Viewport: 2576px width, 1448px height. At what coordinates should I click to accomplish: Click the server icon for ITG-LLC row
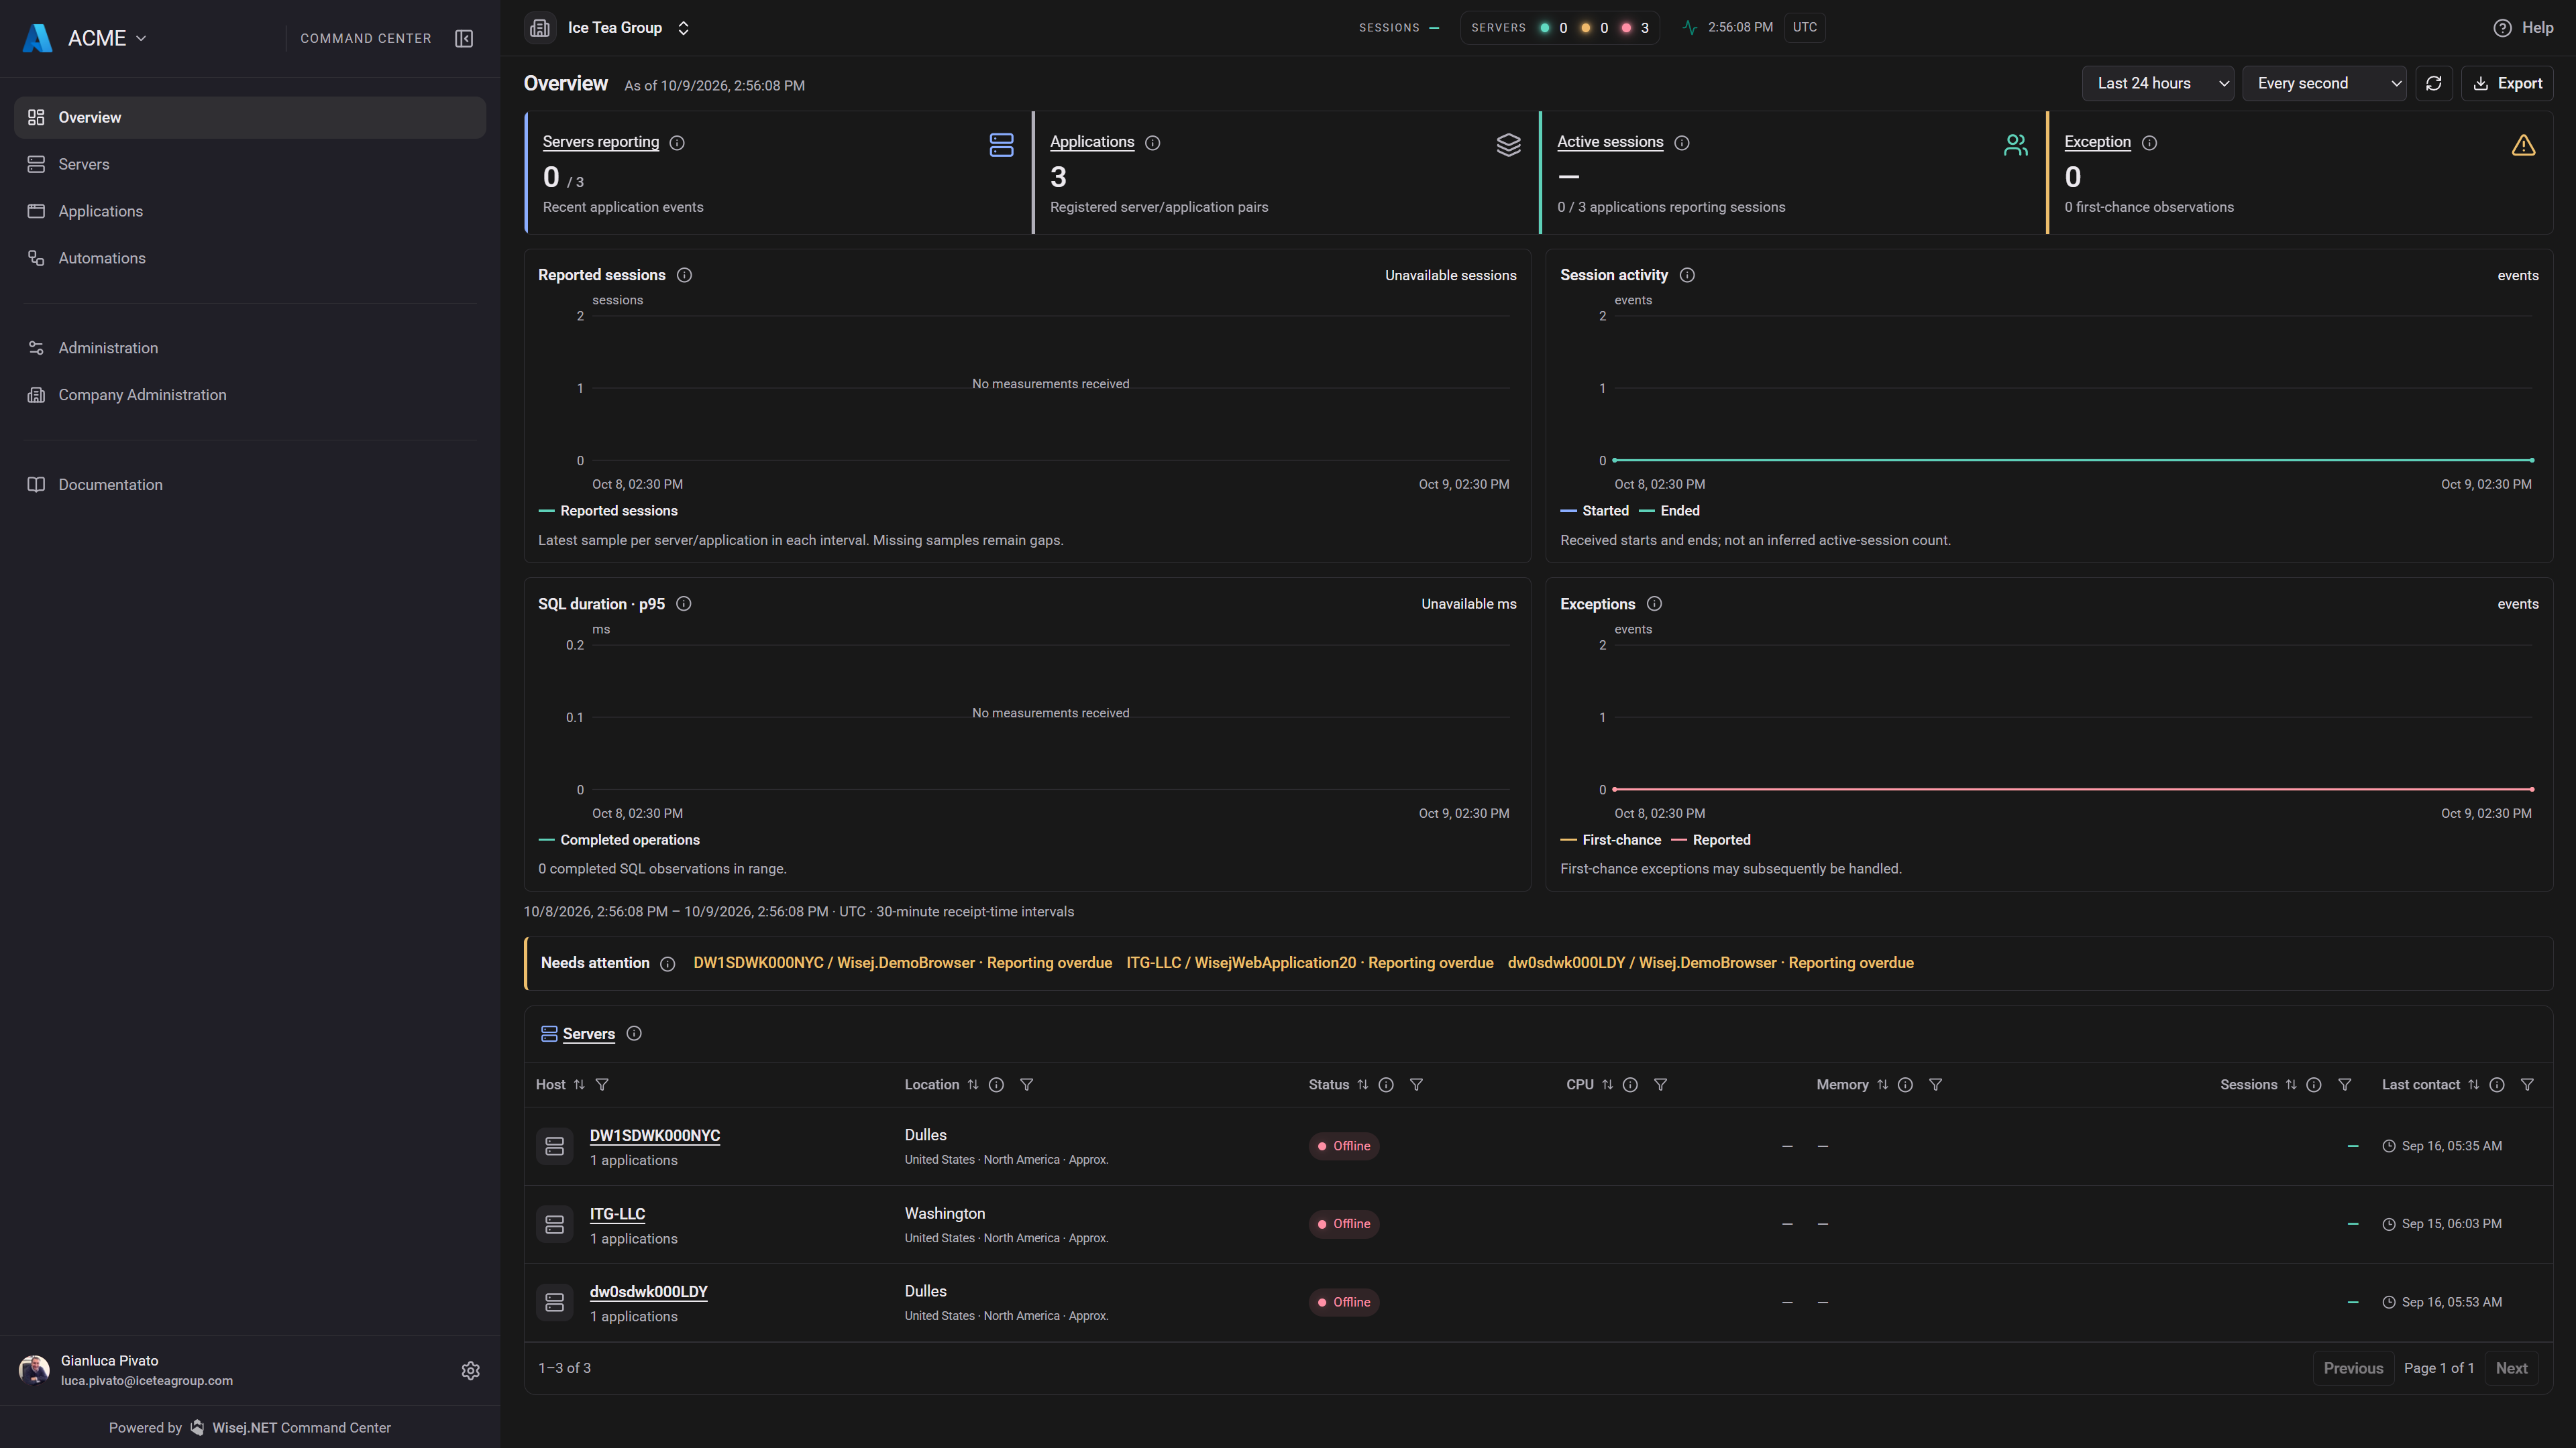click(x=554, y=1224)
